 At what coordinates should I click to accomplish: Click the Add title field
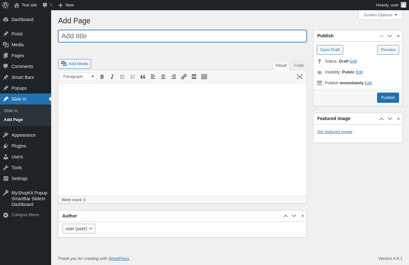click(182, 36)
